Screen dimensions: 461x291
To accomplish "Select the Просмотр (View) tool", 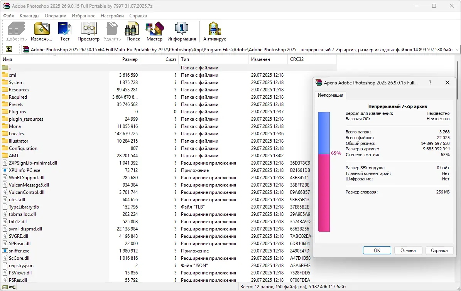I will 88,31.
